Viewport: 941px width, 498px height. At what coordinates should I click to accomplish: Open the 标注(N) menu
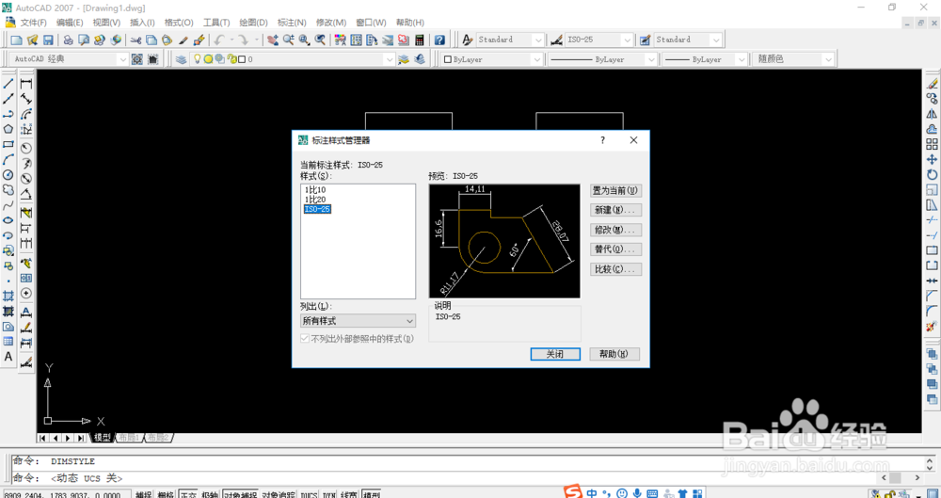pos(292,23)
